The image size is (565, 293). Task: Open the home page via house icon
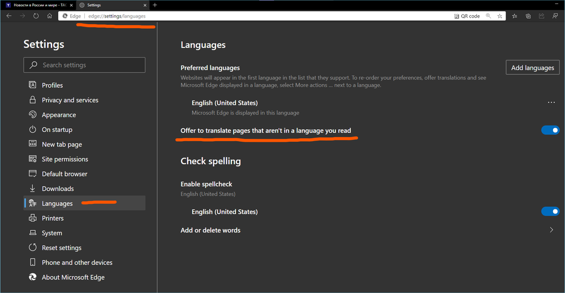point(50,16)
